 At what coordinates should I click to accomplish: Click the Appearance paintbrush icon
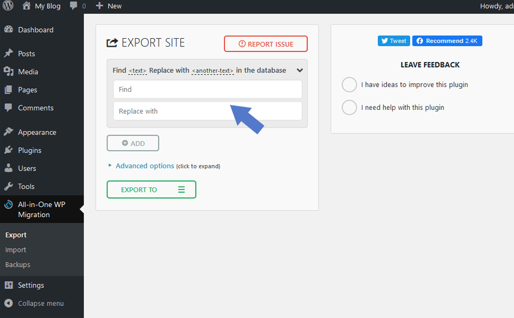click(9, 132)
